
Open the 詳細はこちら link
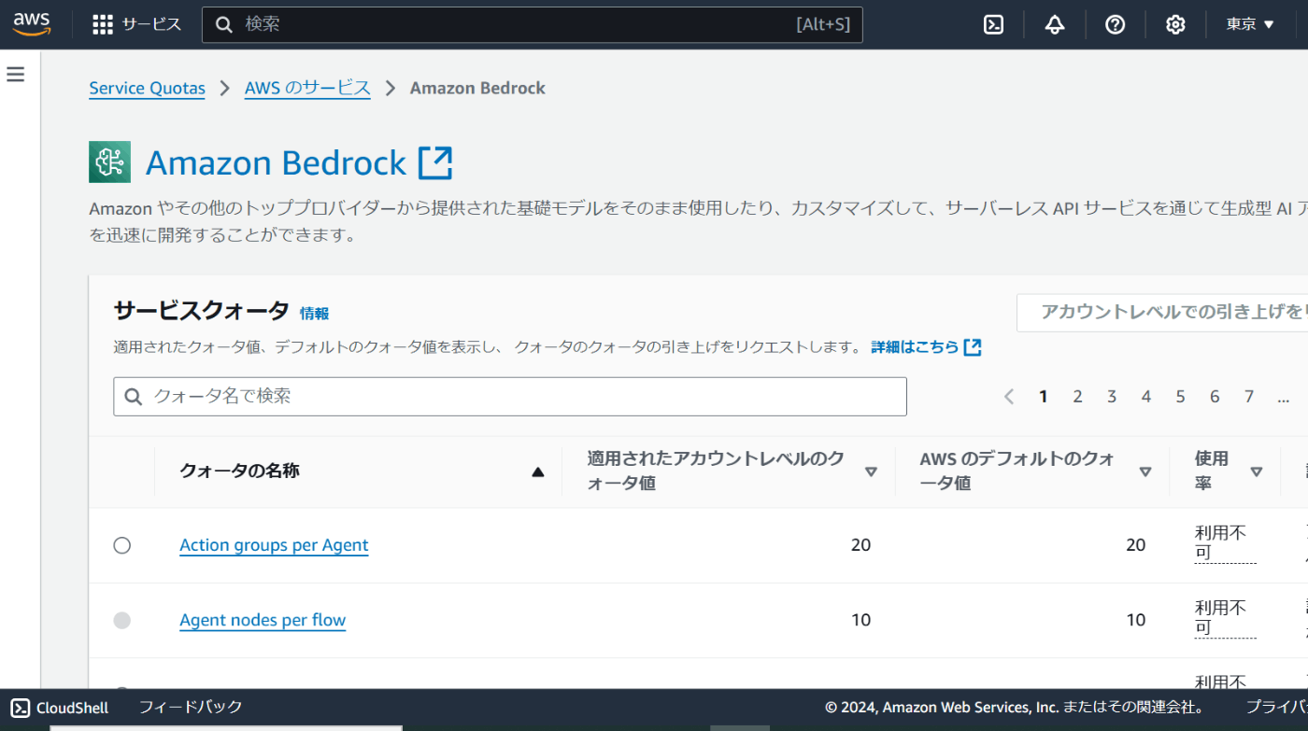pos(926,347)
